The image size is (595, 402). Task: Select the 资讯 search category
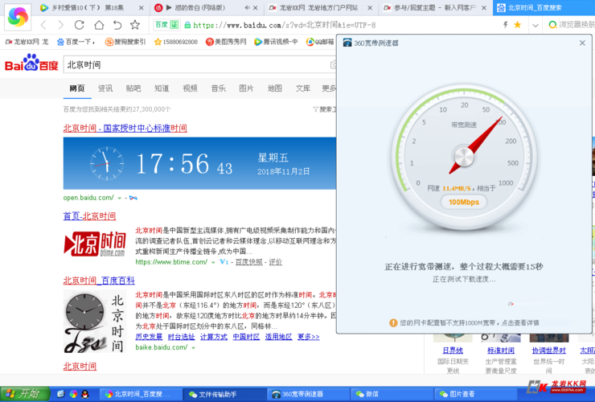click(x=105, y=88)
